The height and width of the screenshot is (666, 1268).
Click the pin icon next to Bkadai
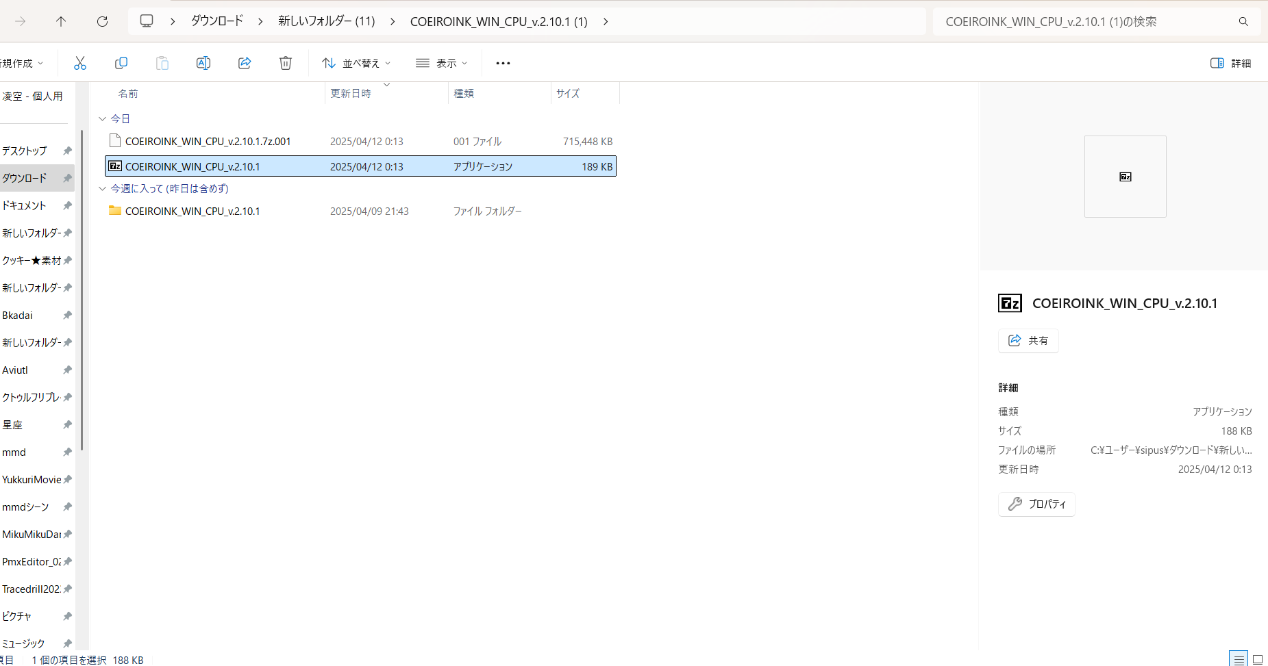(67, 315)
